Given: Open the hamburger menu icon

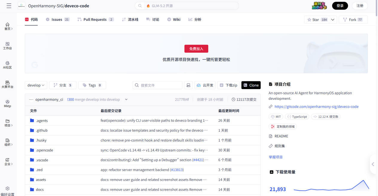Looking at the screenshot, I should [x=9, y=6].
